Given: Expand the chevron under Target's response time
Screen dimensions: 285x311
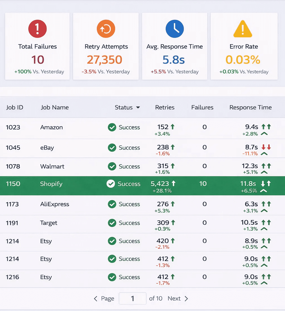Looking at the screenshot, I should [x=264, y=229].
